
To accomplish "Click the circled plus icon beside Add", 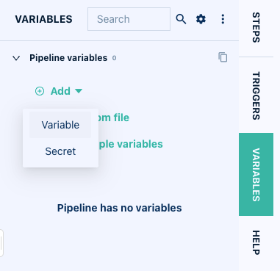I will tap(40, 91).
